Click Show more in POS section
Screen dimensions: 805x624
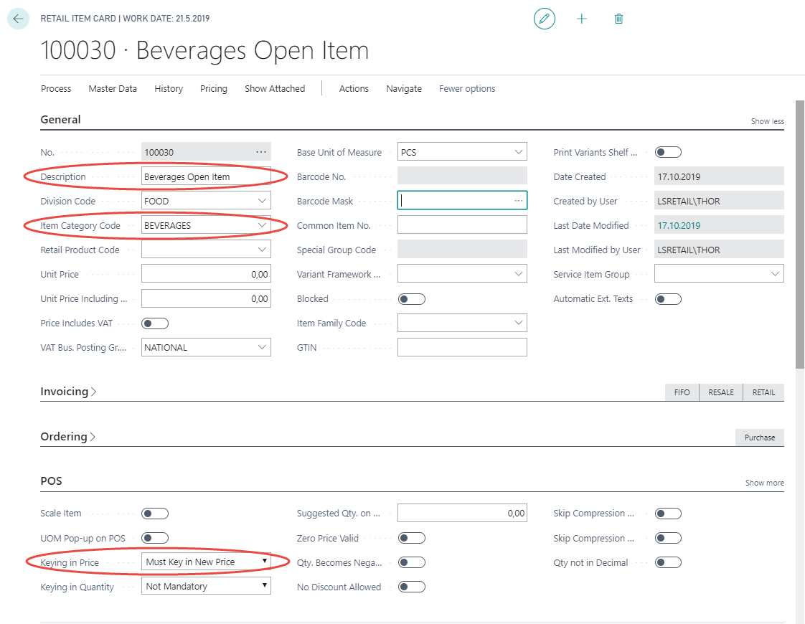coord(764,483)
